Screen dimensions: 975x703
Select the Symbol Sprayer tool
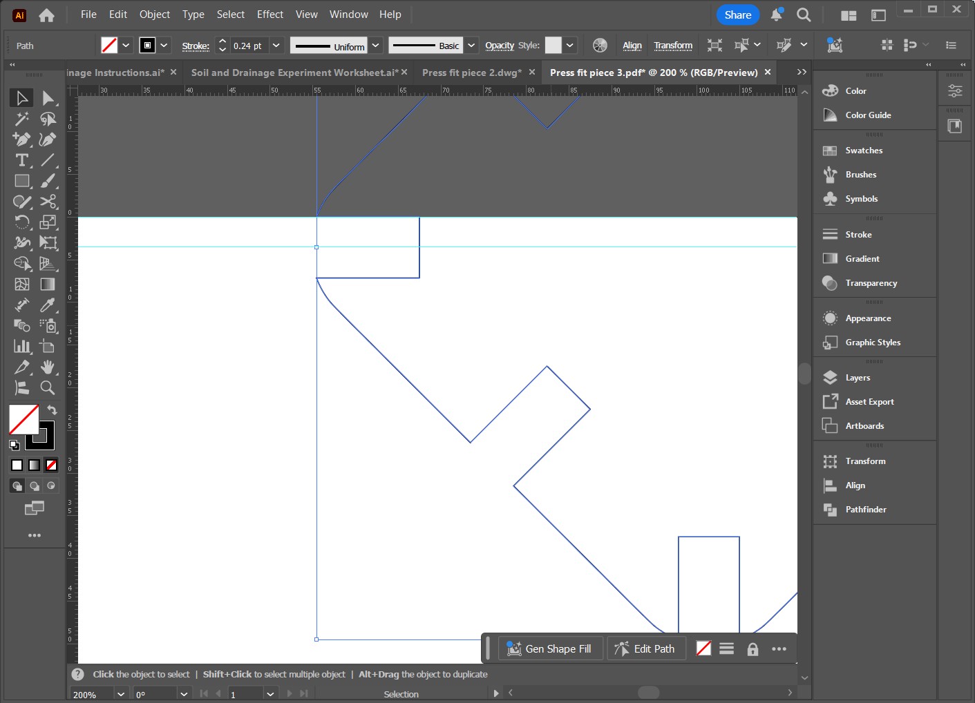tap(48, 326)
